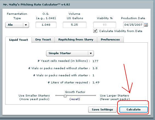This screenshot has width=155, height=120.
Task: Click the Calculate button
Action: 133,110
